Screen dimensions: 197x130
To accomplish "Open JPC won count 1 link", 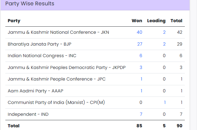I will (141, 79).
